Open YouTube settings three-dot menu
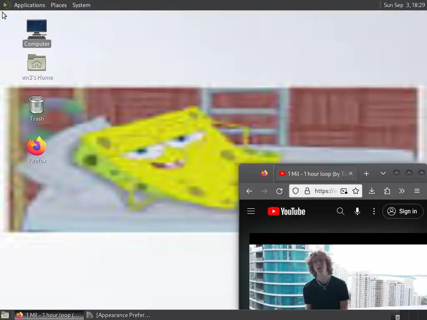The width and height of the screenshot is (427, 320). click(x=374, y=211)
